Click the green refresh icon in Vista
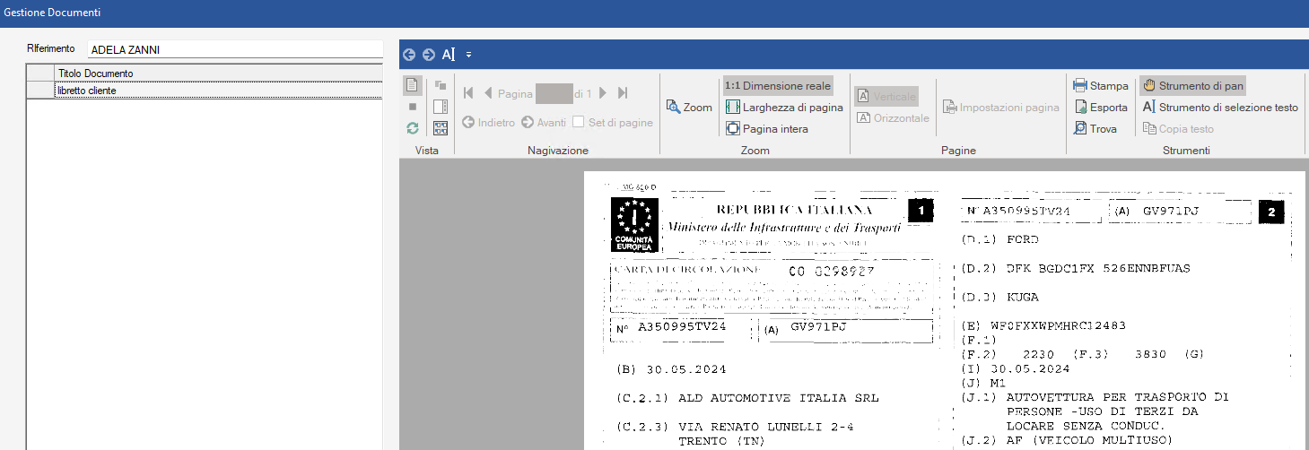Image resolution: width=1309 pixels, height=450 pixels. [413, 128]
